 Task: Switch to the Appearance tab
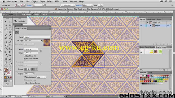pyautogui.click(x=151, y=19)
